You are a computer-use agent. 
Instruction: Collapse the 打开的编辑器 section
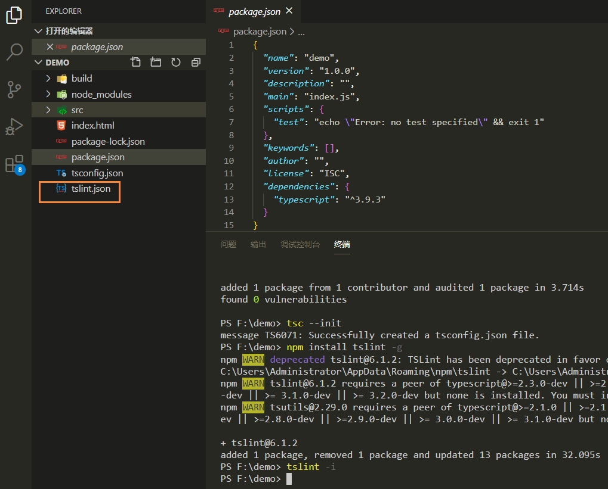(x=38, y=31)
